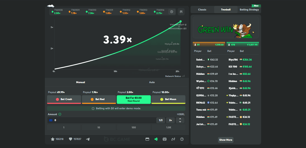The image size is (306, 148).
Task: Share via the paper plane icon
Action: (x=88, y=139)
